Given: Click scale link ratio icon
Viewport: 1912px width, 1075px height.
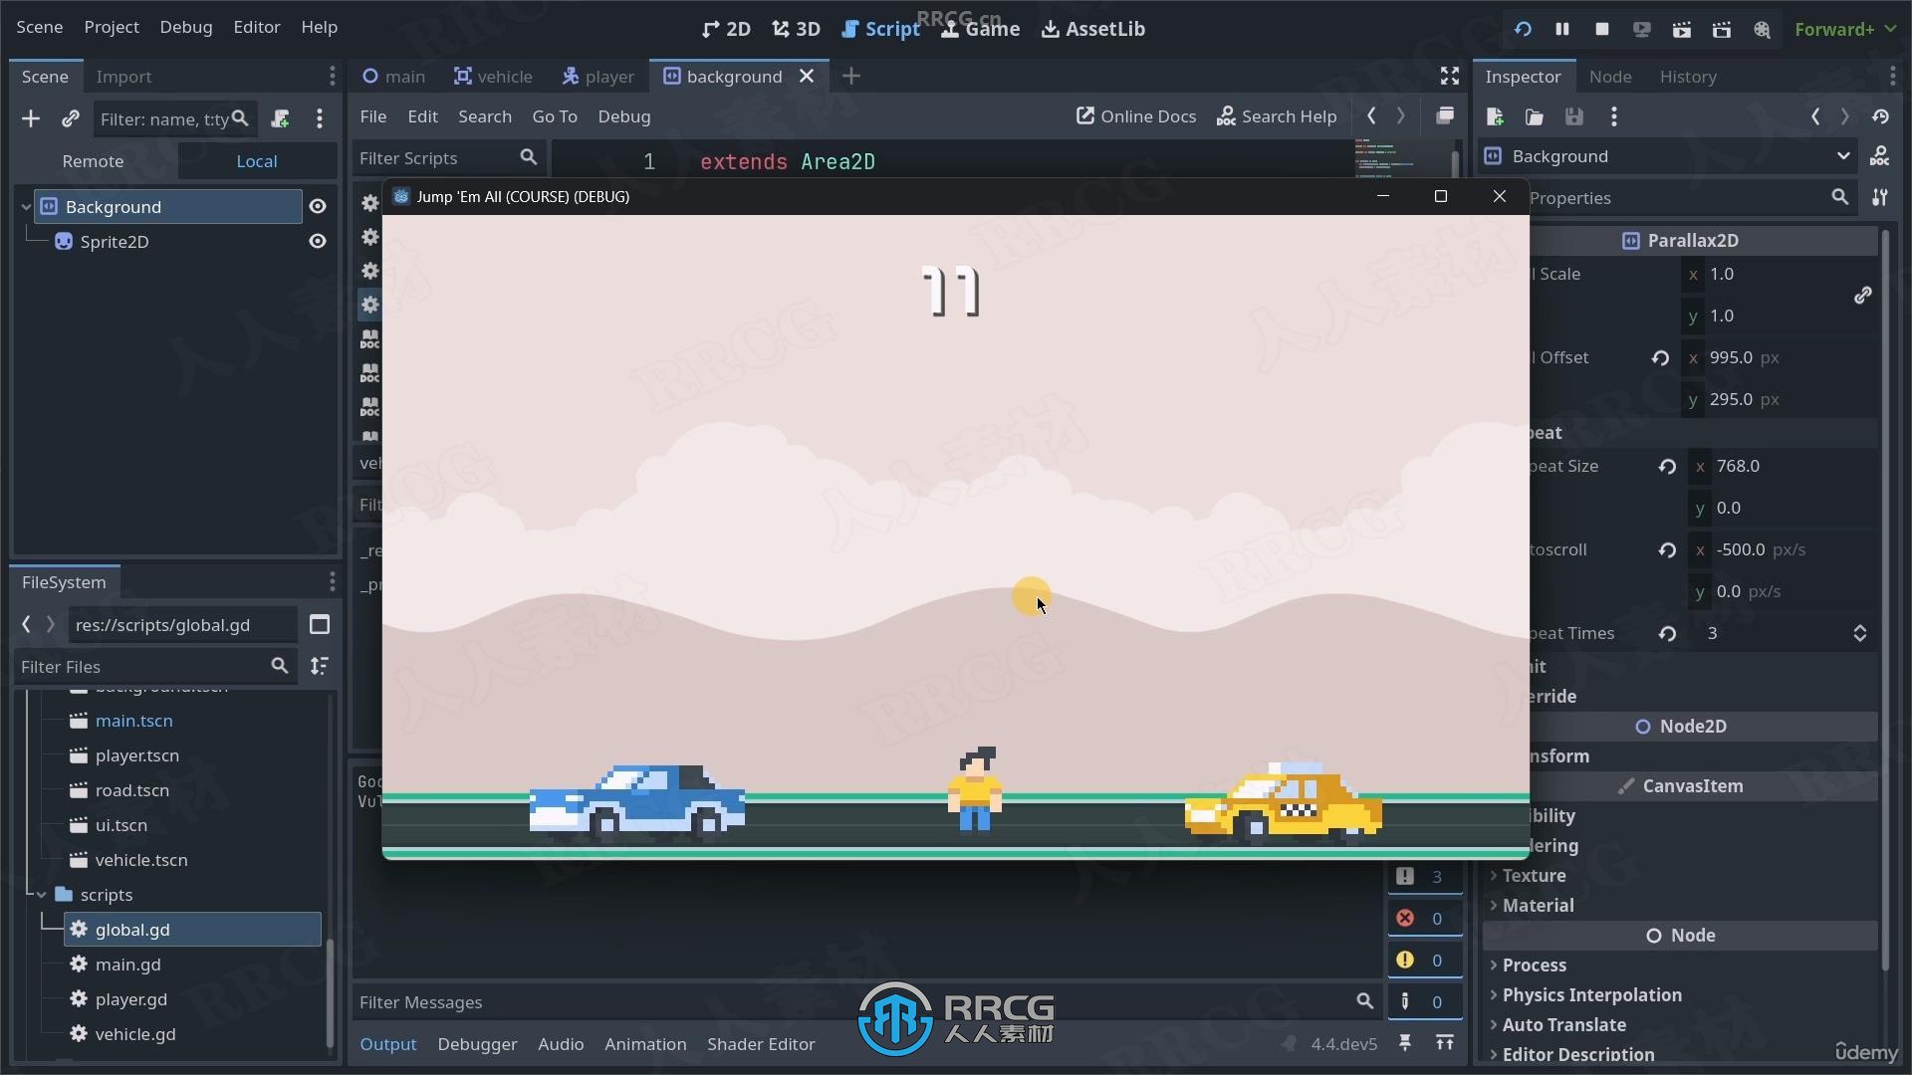Looking at the screenshot, I should click(x=1862, y=295).
